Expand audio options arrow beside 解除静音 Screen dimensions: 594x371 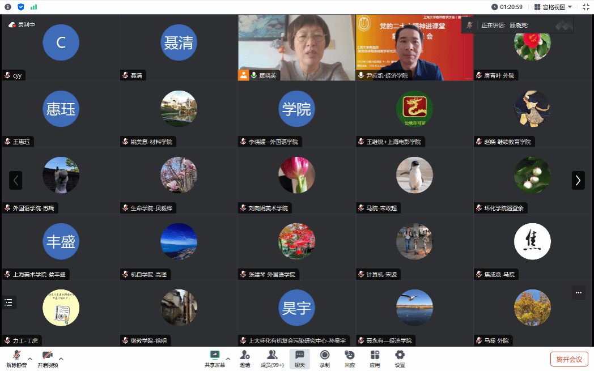click(30, 358)
